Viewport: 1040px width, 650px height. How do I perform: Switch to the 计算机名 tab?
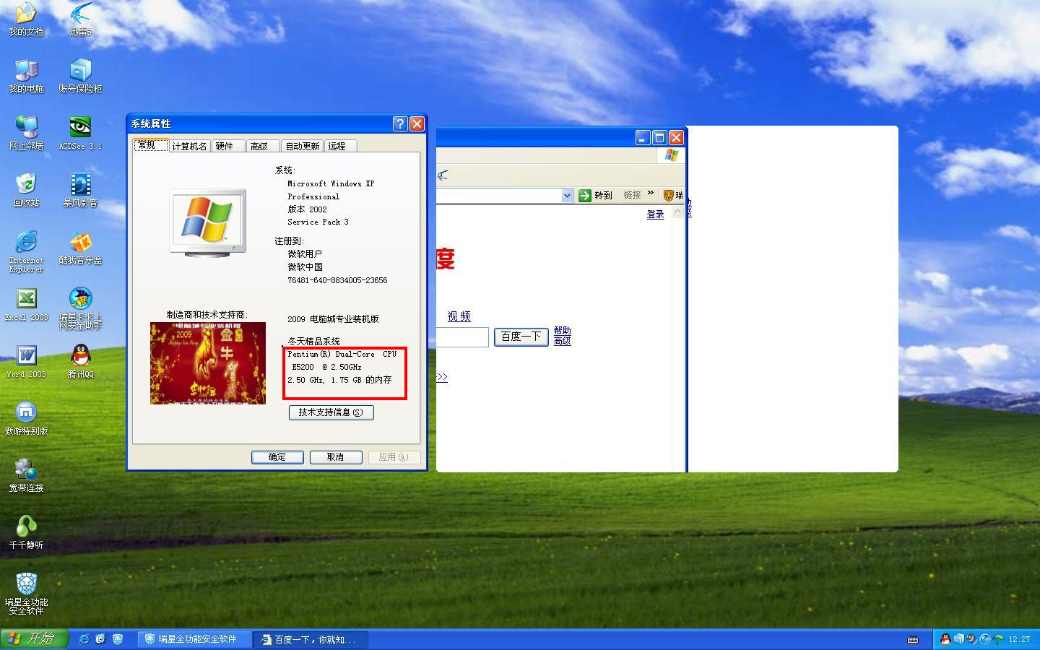click(189, 146)
